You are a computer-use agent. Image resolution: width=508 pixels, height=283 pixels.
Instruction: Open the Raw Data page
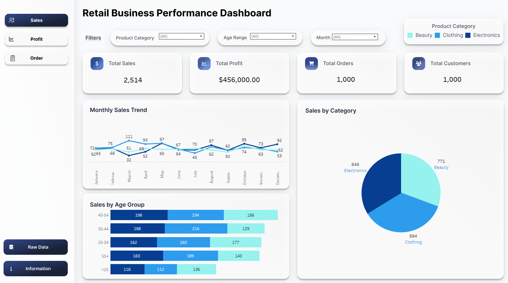point(36,247)
